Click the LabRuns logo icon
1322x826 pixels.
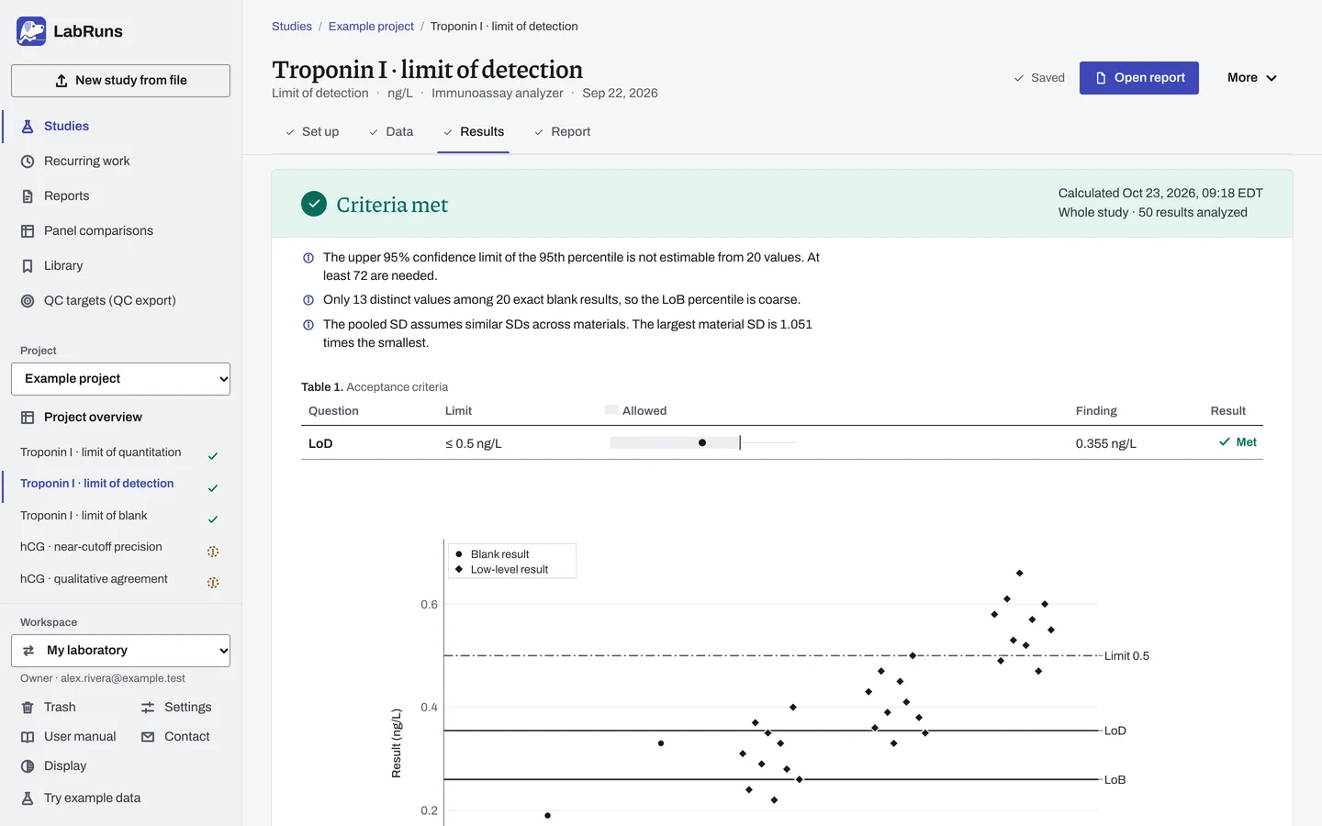(31, 31)
